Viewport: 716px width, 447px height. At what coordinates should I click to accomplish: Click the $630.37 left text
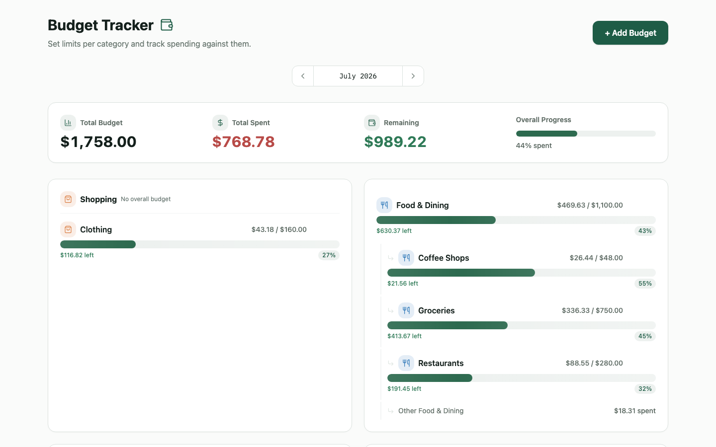394,231
